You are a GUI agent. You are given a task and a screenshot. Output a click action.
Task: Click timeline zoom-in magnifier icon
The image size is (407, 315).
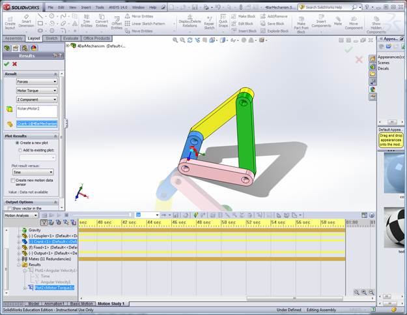pos(364,292)
